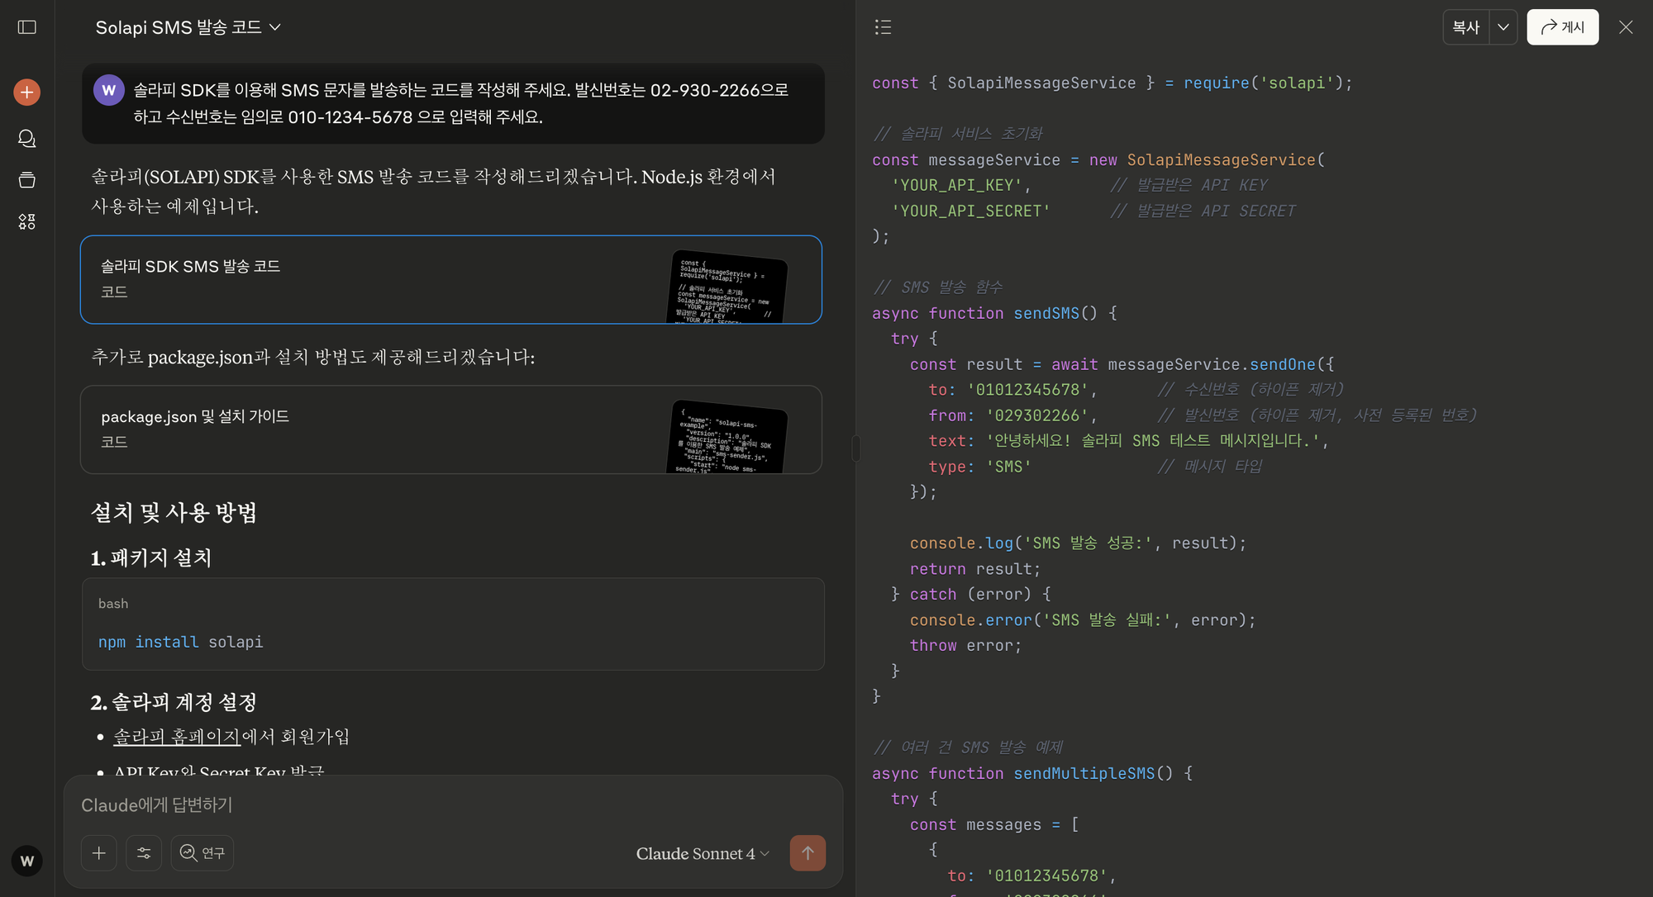Click the require('solapi') code line

1112,83
